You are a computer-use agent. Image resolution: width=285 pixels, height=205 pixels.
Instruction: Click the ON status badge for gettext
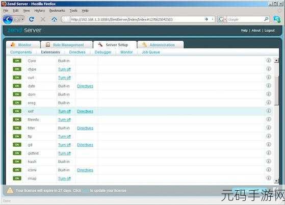(17, 153)
